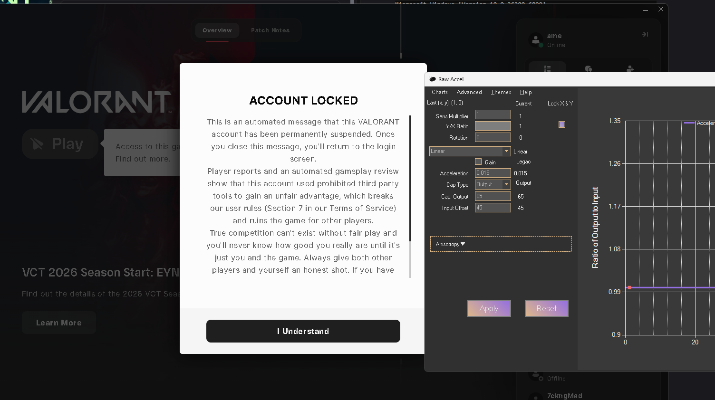Minimize the Riot Client window

tap(646, 10)
